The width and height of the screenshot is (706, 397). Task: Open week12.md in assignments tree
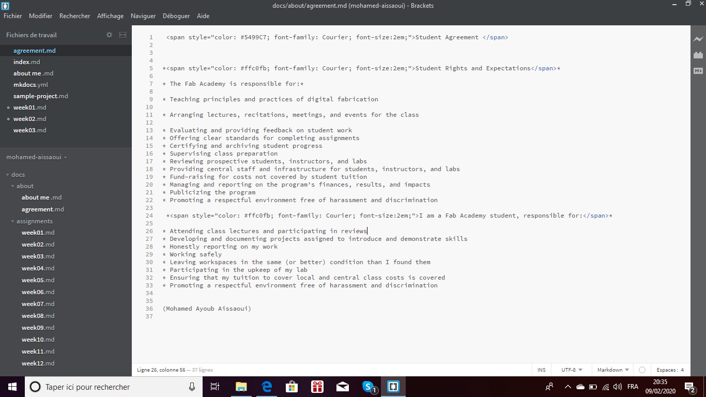38,363
